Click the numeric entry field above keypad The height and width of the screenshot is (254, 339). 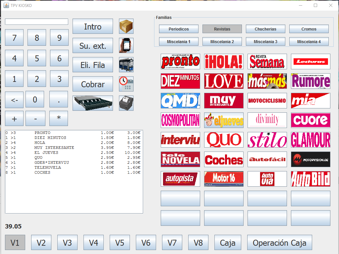tap(36, 22)
